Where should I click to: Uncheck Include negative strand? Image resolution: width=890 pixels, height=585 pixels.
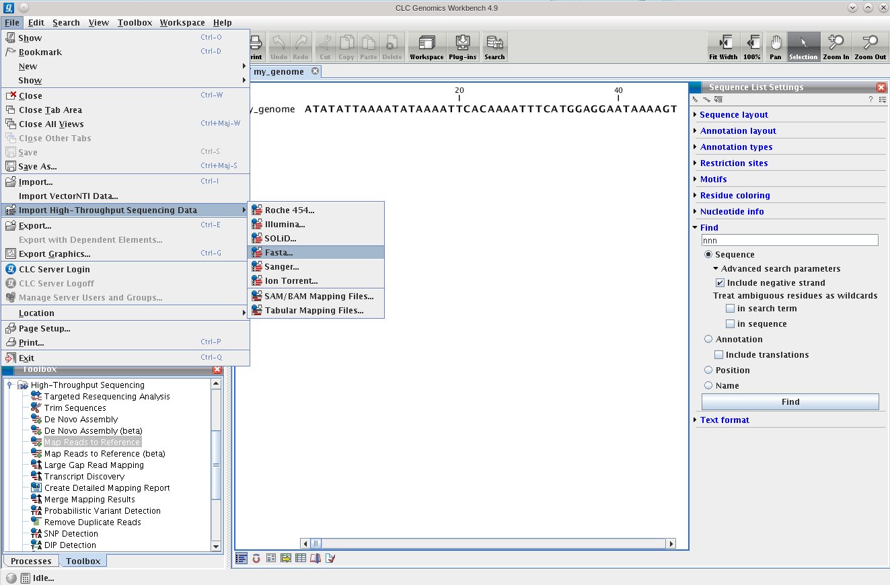(x=720, y=283)
